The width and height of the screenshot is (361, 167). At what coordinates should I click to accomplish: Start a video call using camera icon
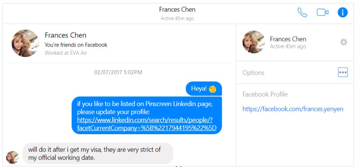(322, 13)
